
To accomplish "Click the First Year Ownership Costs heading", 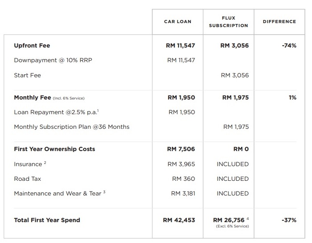I will tap(54, 149).
